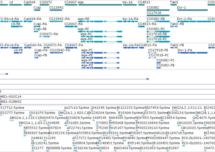
Task: Click protein cd-PB
Action: pos(18,50)
